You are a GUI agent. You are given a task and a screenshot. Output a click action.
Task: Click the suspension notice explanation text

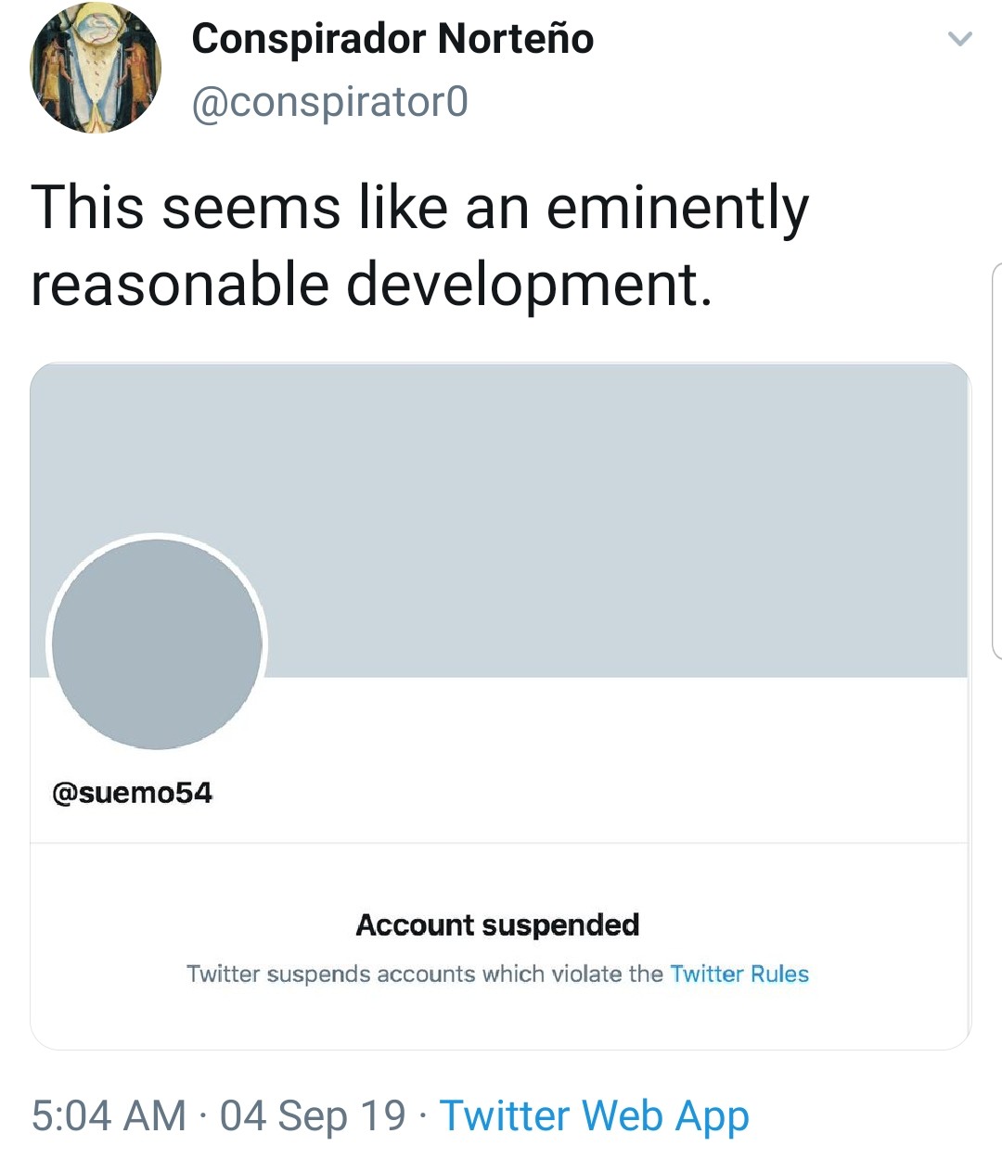(x=498, y=974)
